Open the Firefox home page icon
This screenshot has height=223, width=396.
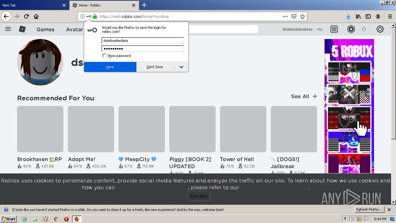coord(36,16)
